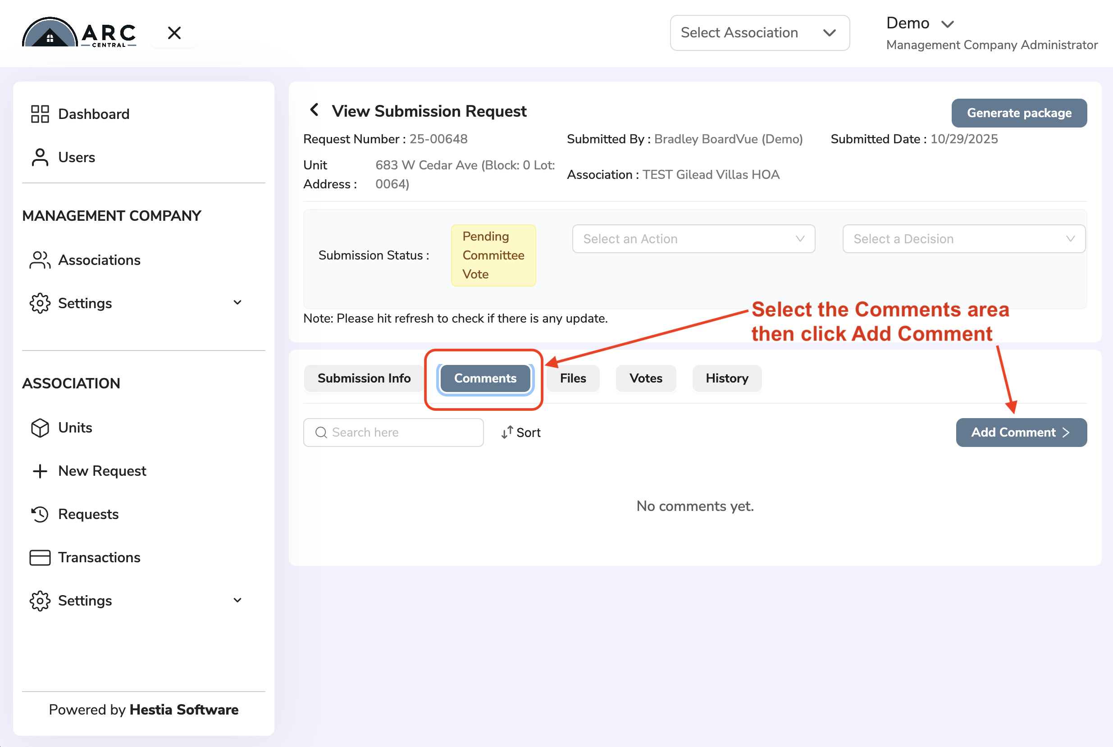Click the search magnifier icon

coord(321,433)
